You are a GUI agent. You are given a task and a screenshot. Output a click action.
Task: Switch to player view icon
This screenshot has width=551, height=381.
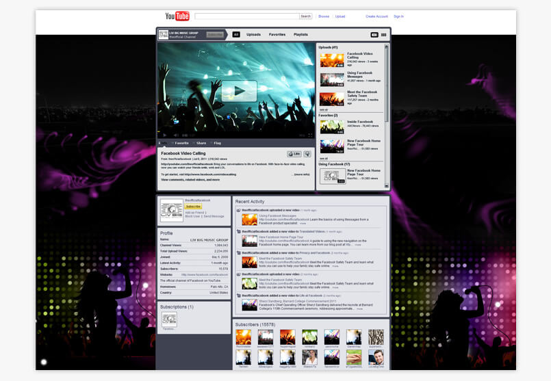[x=374, y=35]
